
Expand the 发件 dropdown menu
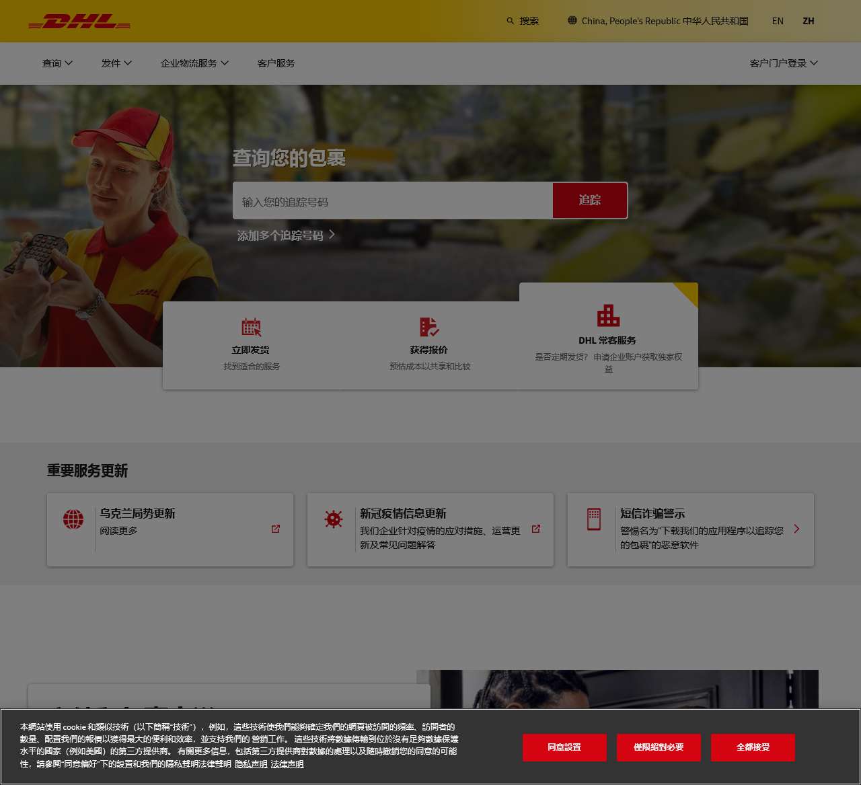click(116, 63)
